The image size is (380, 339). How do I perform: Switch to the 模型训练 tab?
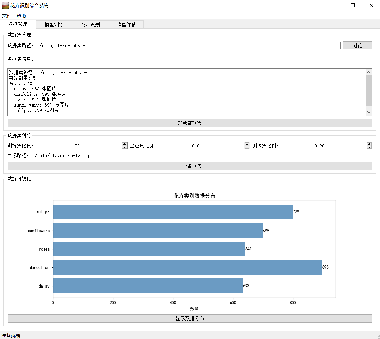[x=54, y=24]
